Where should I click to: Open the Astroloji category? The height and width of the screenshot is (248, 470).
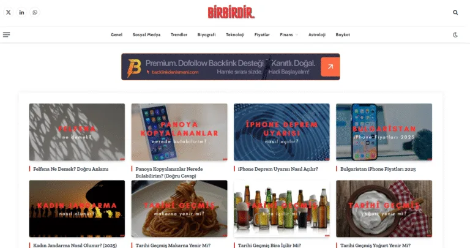tap(317, 35)
